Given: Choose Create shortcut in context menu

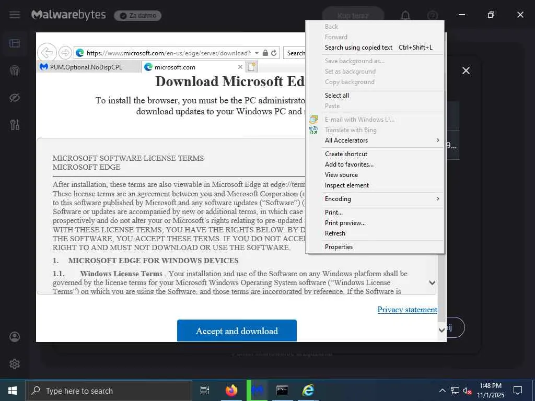Looking at the screenshot, I should point(382,154).
